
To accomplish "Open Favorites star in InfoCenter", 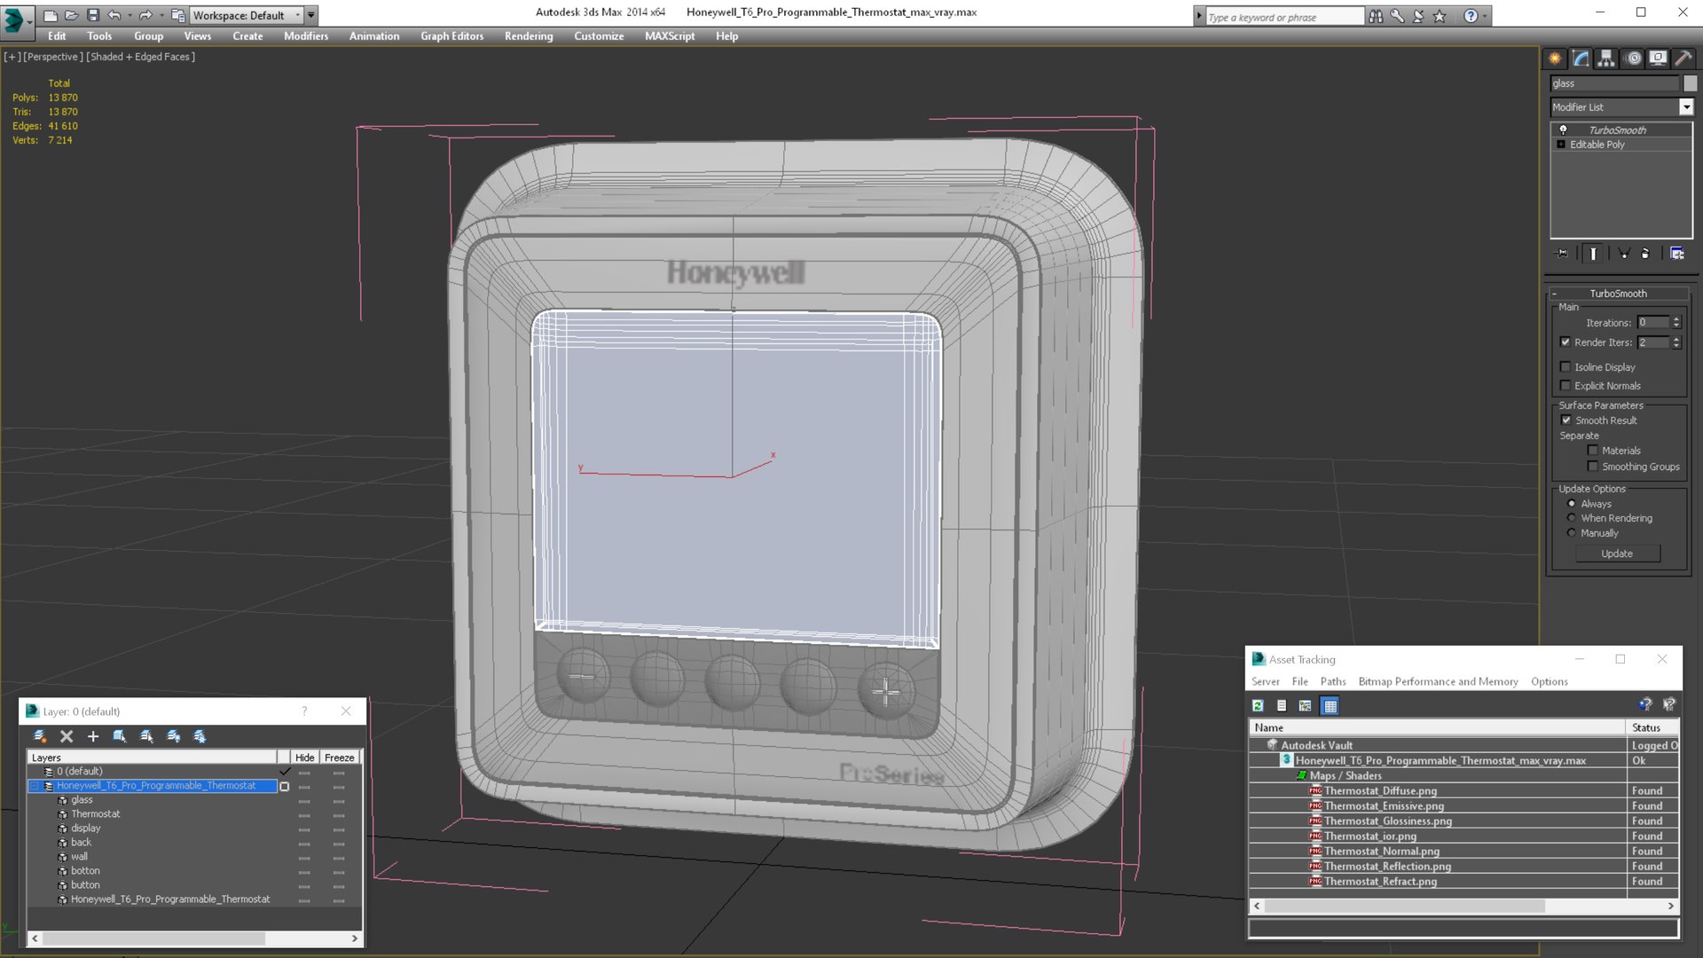I will 1440,16.
